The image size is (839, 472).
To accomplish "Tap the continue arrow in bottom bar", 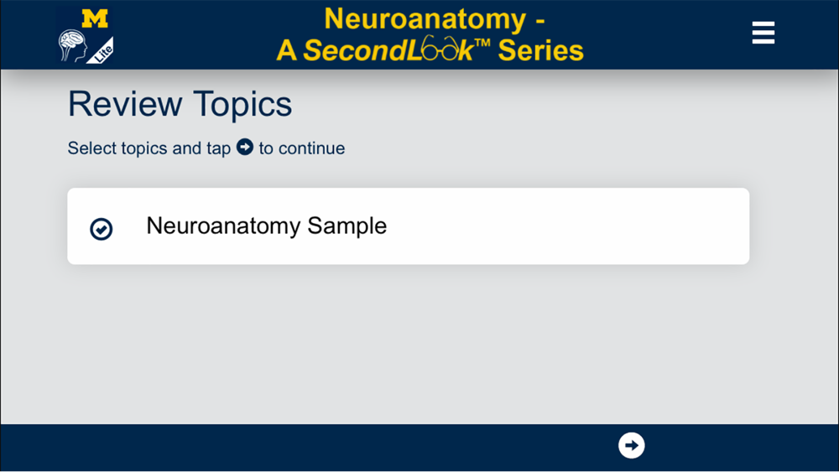I will tap(632, 445).
